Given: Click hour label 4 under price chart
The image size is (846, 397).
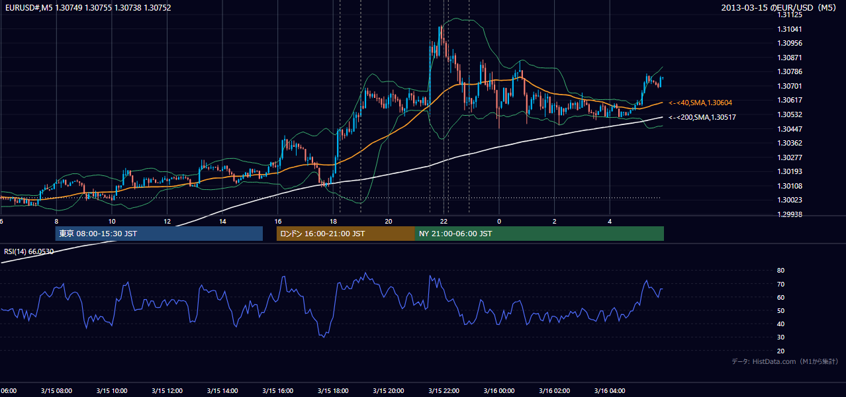Looking at the screenshot, I should (x=610, y=221).
